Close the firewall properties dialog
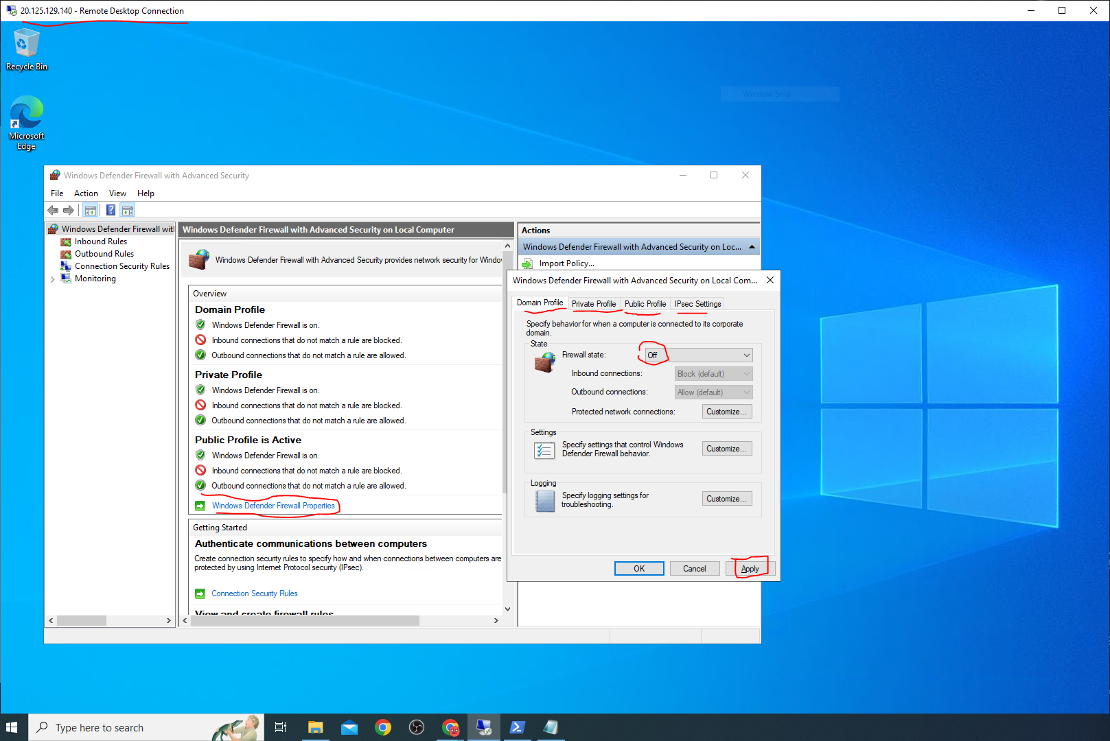The image size is (1110, 741). pos(770,280)
